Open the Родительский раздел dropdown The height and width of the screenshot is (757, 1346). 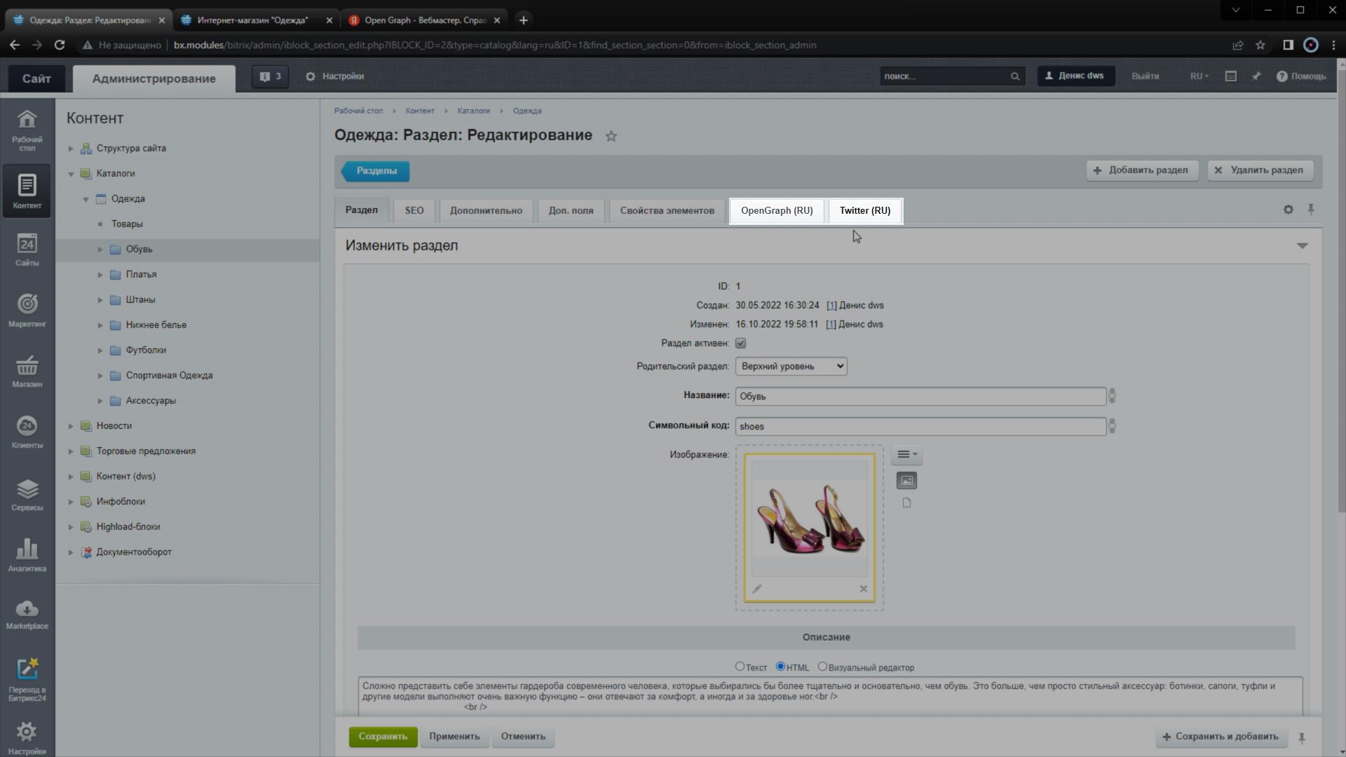(791, 367)
